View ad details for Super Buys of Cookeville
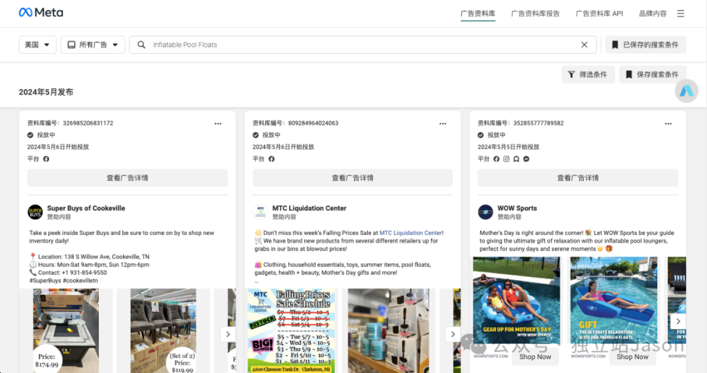 [x=127, y=178]
